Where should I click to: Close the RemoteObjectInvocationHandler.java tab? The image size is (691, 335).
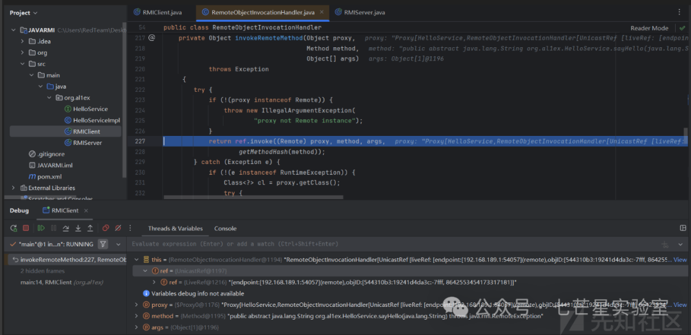pos(322,12)
